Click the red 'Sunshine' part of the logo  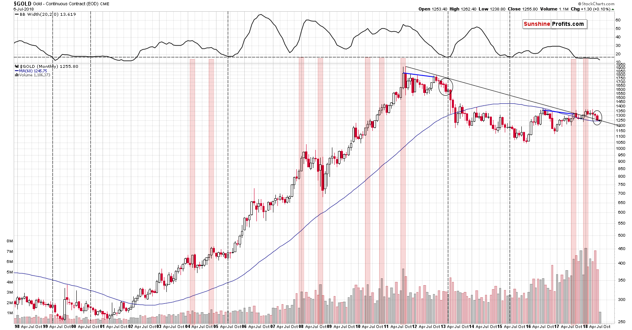point(537,24)
